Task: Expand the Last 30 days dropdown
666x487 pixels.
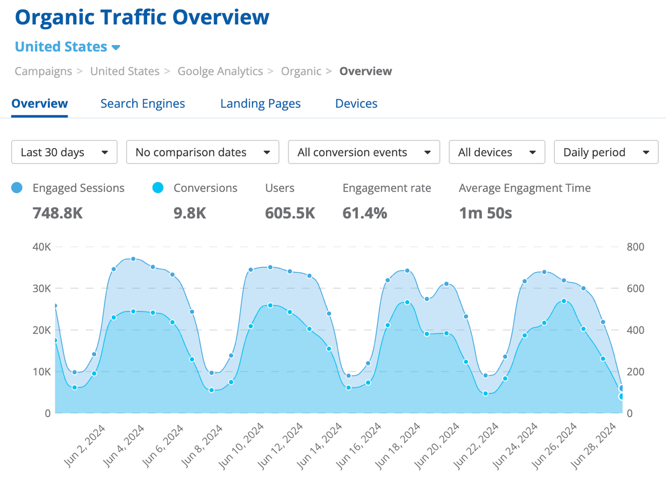Action: click(64, 152)
